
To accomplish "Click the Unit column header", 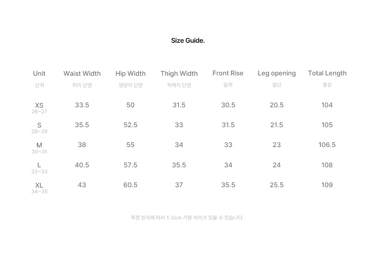I will pyautogui.click(x=39, y=74).
